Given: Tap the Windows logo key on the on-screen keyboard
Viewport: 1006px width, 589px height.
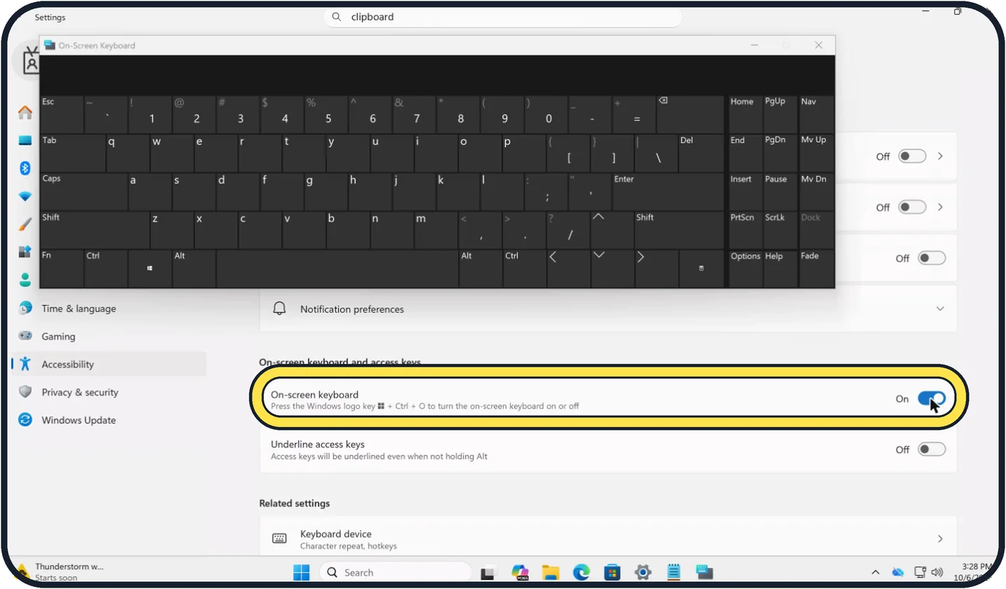Looking at the screenshot, I should click(x=150, y=268).
